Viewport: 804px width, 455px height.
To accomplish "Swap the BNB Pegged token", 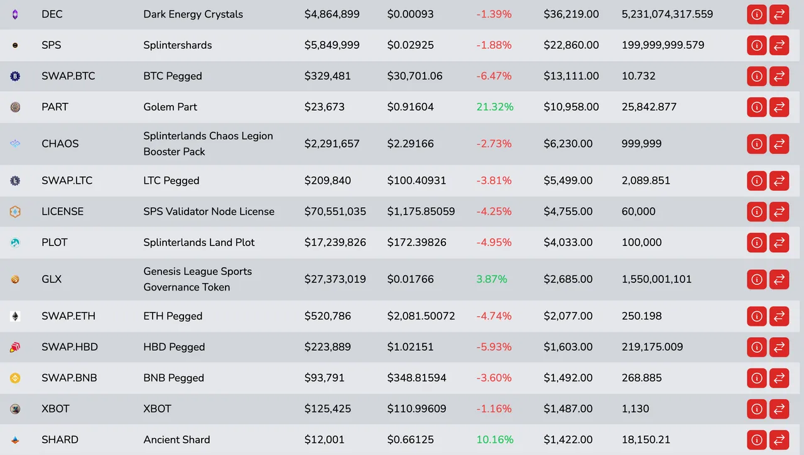I will click(779, 378).
